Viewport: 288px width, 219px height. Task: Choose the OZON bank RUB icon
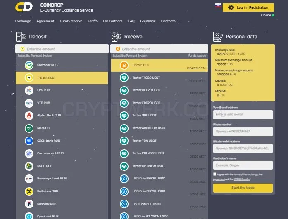tap(29, 141)
